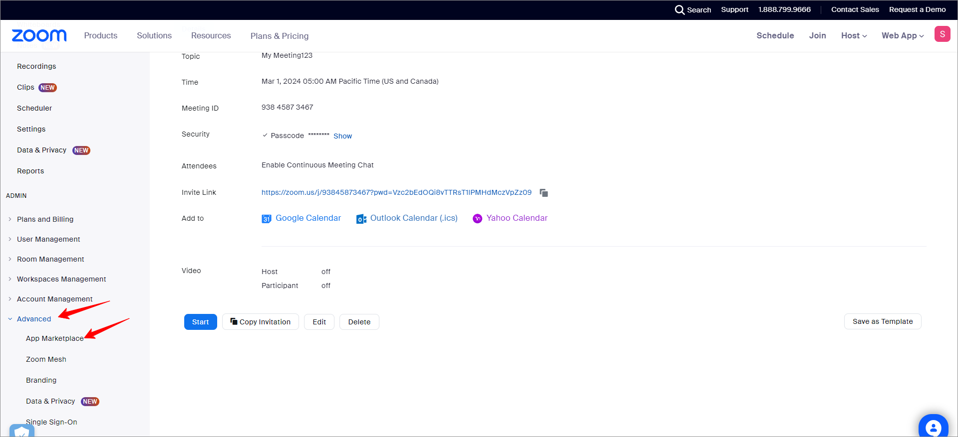Click the Google Calendar icon
This screenshot has height=437, width=958.
(x=267, y=219)
